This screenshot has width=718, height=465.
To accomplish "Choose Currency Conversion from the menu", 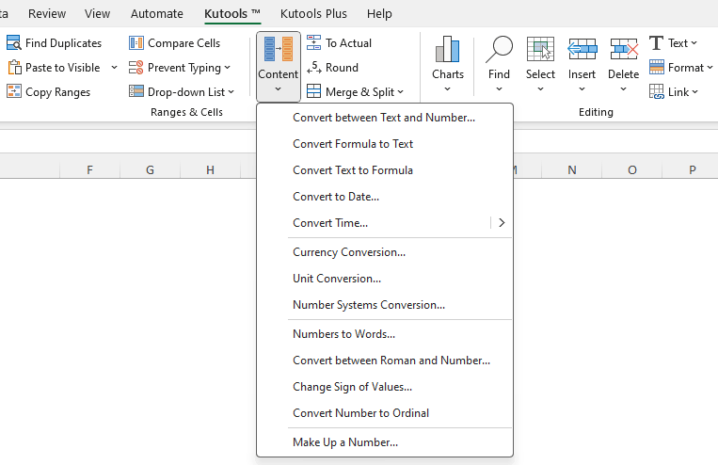I will (x=349, y=252).
